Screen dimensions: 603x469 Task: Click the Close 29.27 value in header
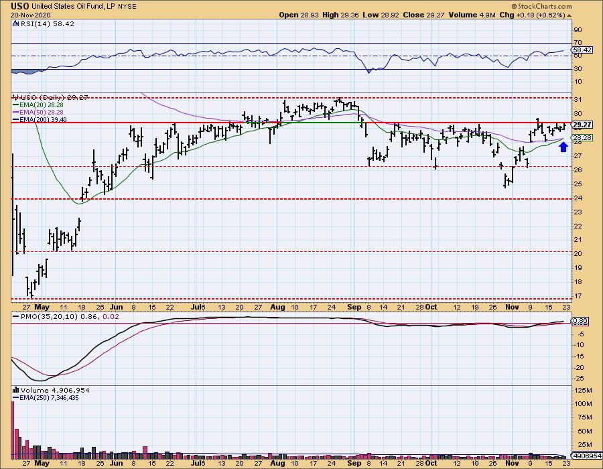tap(423, 15)
